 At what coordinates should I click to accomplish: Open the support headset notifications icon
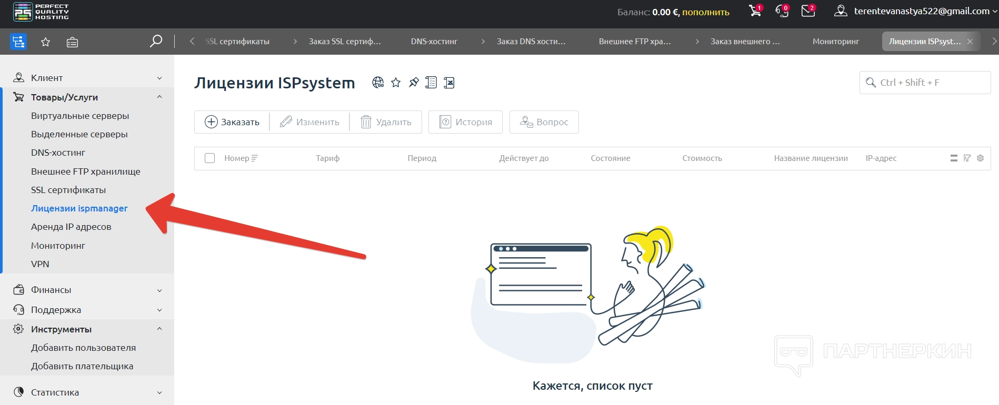point(782,11)
